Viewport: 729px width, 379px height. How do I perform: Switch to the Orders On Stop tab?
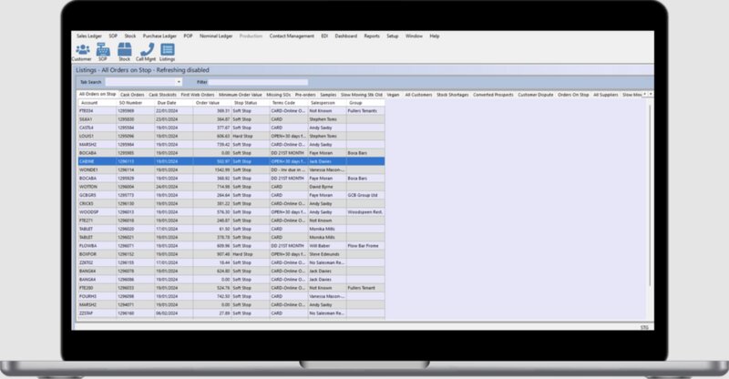[x=573, y=95]
